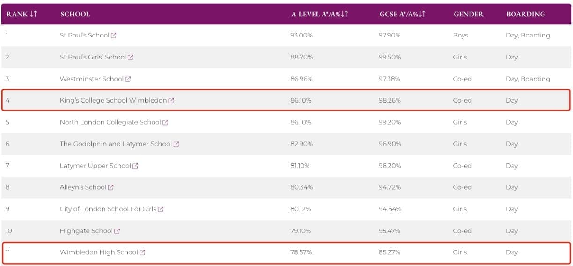Click the GENDER column header
The image size is (573, 266).
[469, 14]
